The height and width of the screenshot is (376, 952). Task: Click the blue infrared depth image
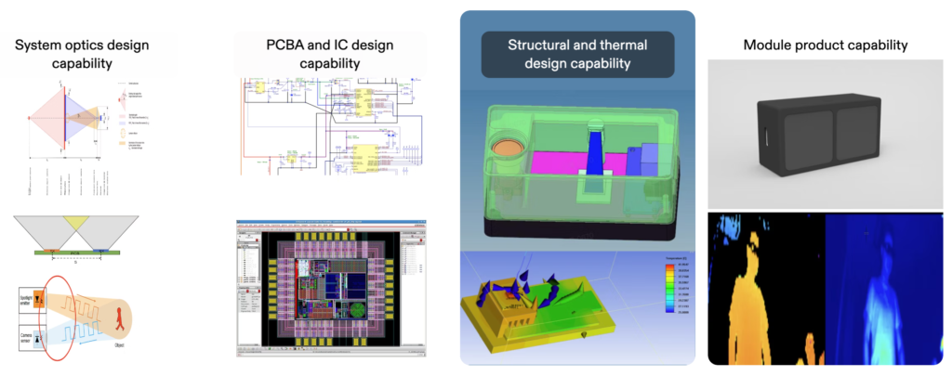tap(883, 288)
